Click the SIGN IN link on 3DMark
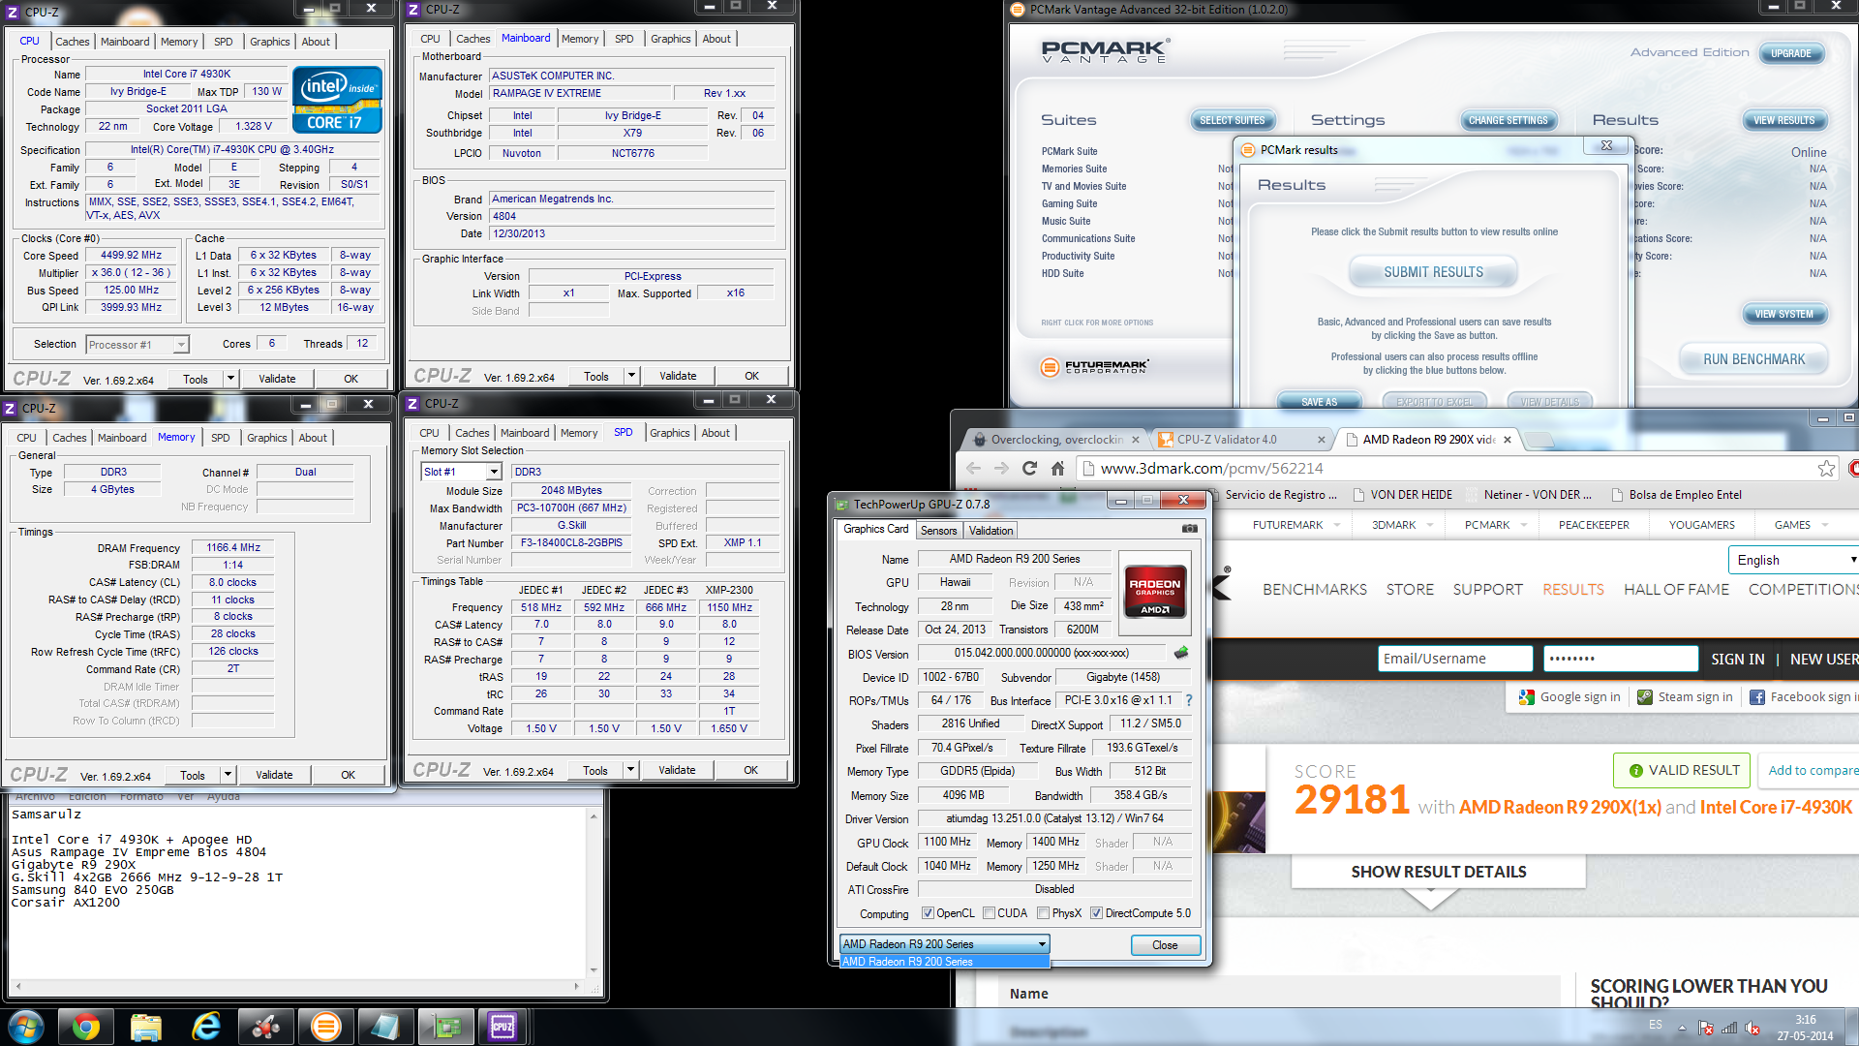1859x1046 pixels. pyautogui.click(x=1737, y=659)
